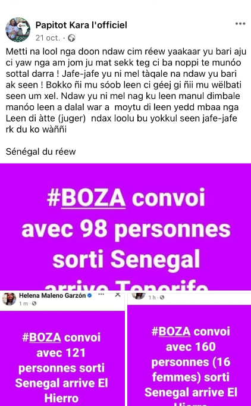Open three-dot menu in Helena's embedded post
The height and width of the screenshot is (406, 251).
click(101, 294)
